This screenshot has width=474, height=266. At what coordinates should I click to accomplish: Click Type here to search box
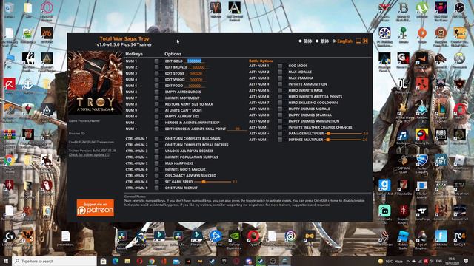pos(54,261)
